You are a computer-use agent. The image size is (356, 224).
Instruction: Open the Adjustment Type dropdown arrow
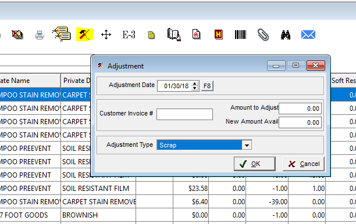pyautogui.click(x=247, y=145)
